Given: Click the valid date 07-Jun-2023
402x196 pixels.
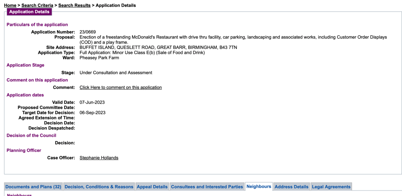Looking at the screenshot, I should (92, 103).
